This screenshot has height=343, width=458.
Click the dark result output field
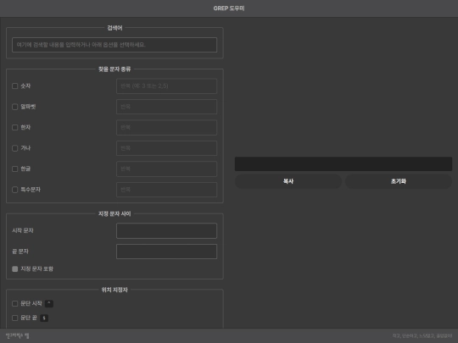(x=343, y=164)
